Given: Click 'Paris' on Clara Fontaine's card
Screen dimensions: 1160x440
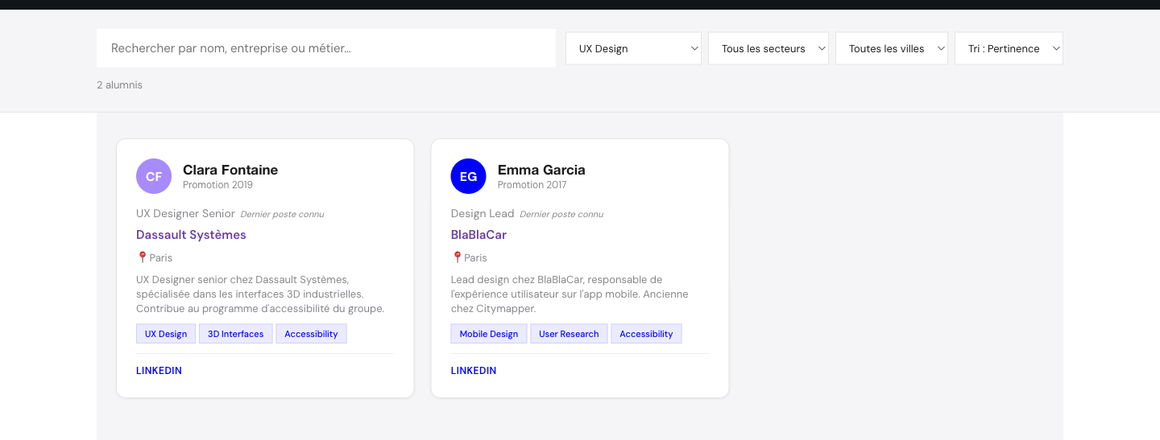Looking at the screenshot, I should pos(161,258).
